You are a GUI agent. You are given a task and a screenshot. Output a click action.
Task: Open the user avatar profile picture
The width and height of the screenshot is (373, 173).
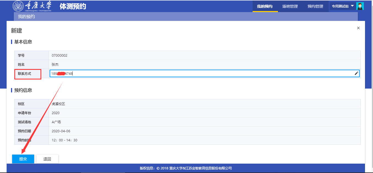(360, 6)
